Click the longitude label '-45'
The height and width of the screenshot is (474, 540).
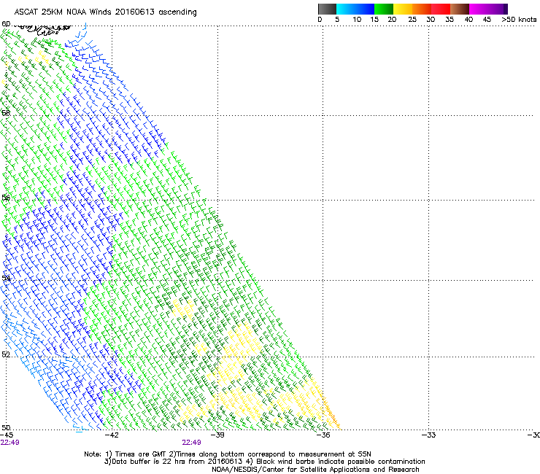7,435
